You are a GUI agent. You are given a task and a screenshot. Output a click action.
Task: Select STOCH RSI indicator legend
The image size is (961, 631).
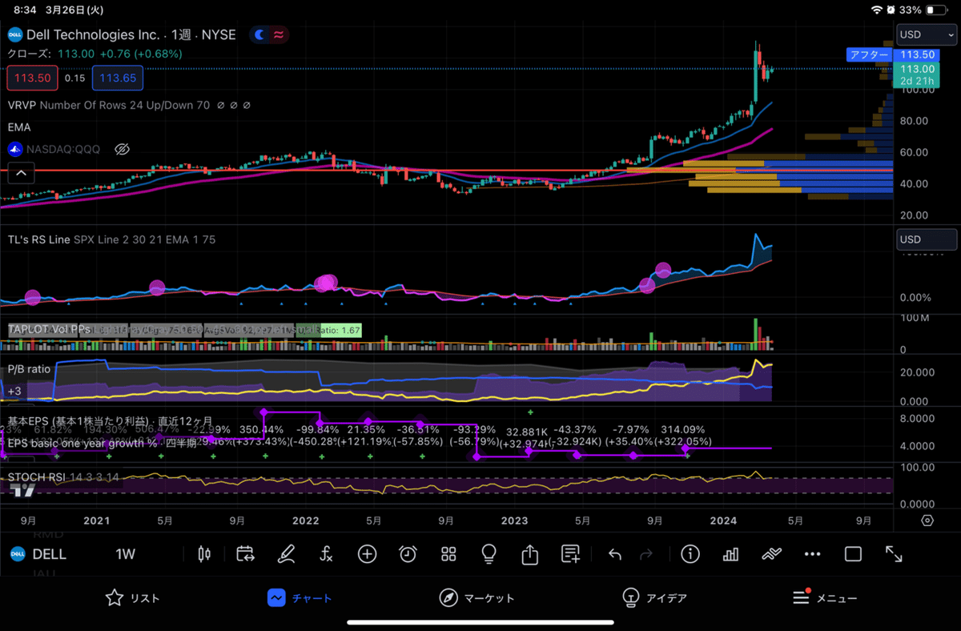coord(63,477)
